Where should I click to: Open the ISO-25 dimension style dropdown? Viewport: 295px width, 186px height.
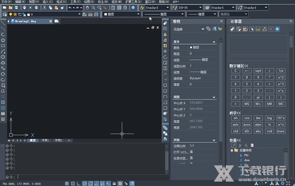click(x=201, y=8)
